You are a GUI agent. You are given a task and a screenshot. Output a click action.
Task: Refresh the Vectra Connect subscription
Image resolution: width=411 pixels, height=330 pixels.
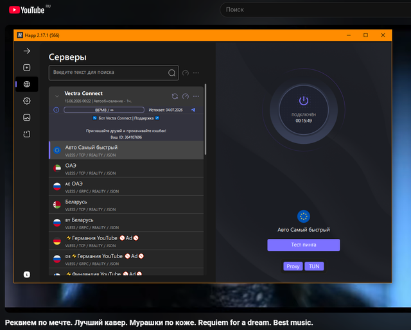pyautogui.click(x=175, y=96)
